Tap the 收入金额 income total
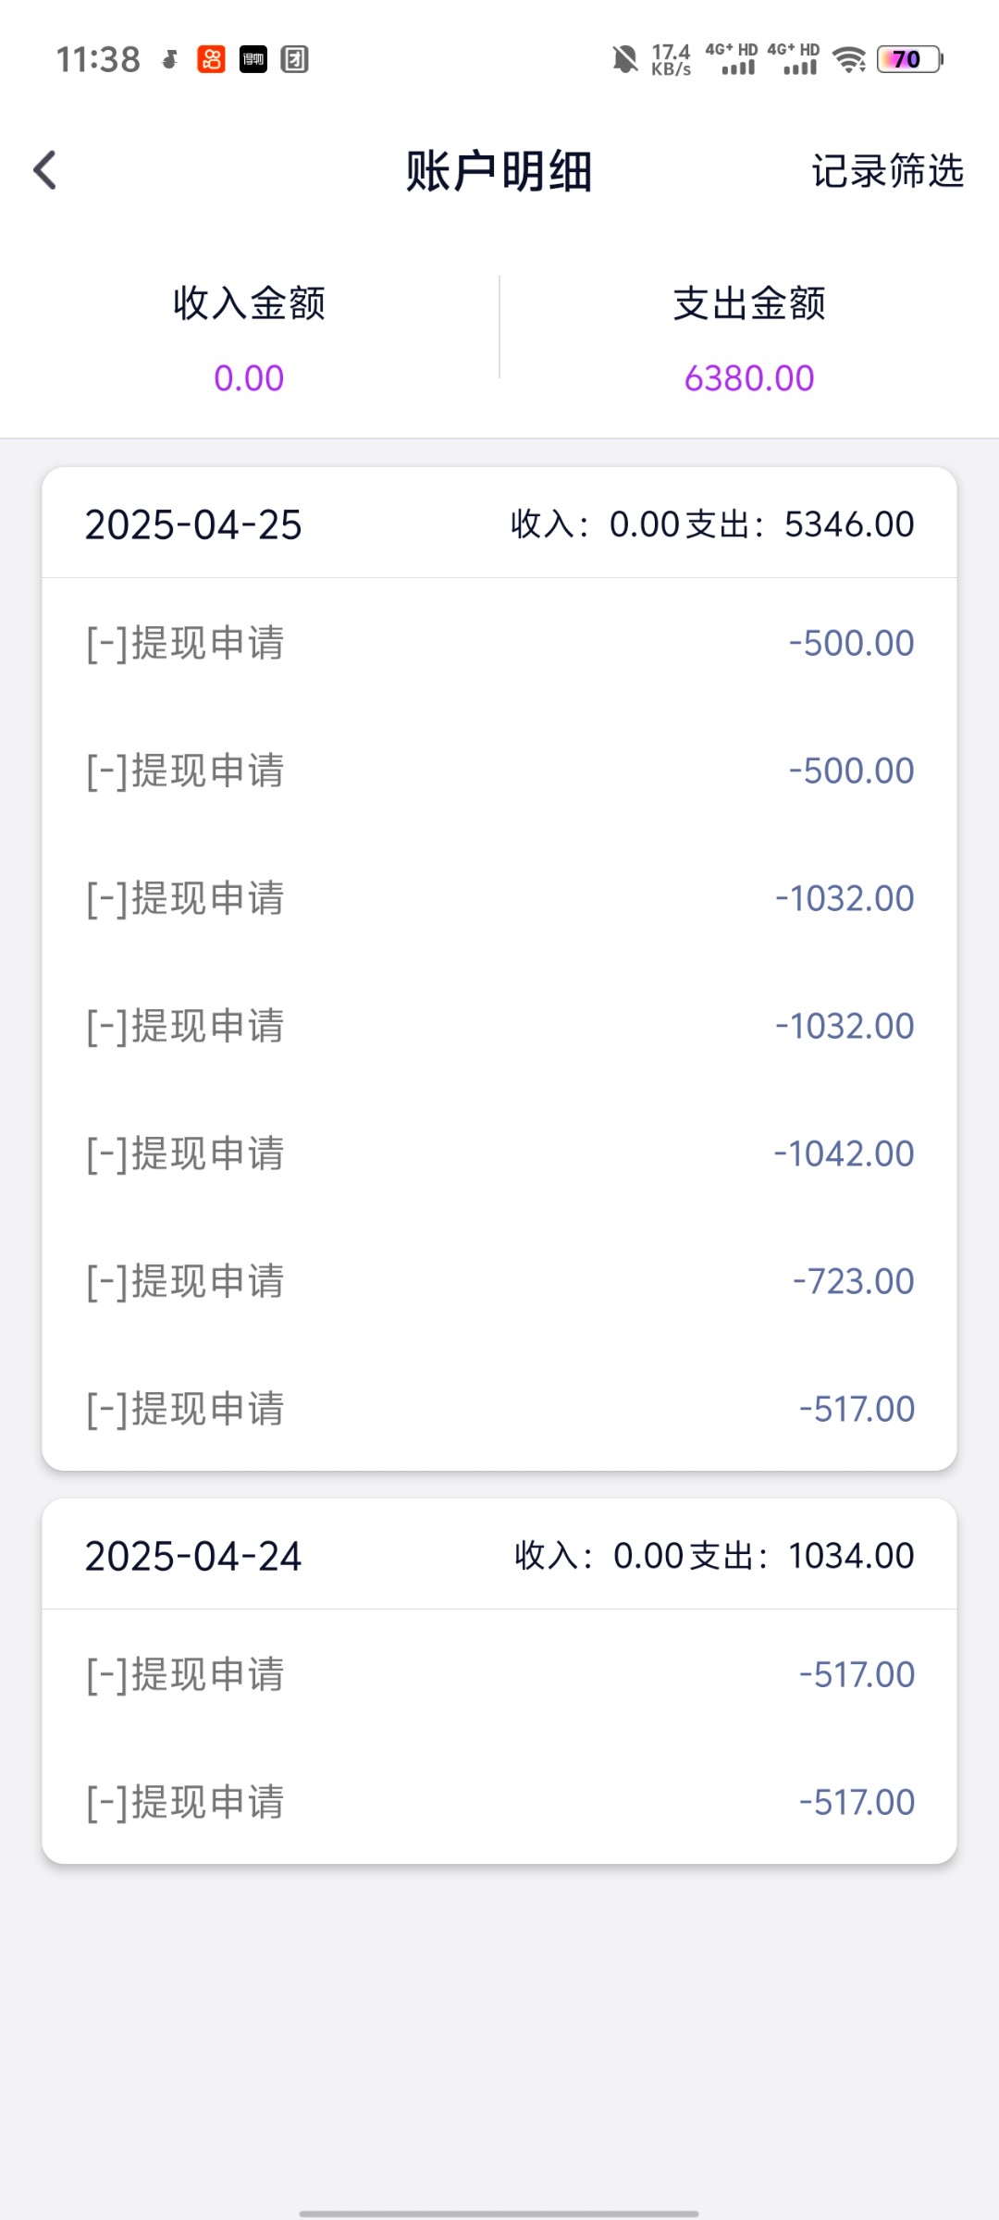The height and width of the screenshot is (2220, 999). pos(249,377)
